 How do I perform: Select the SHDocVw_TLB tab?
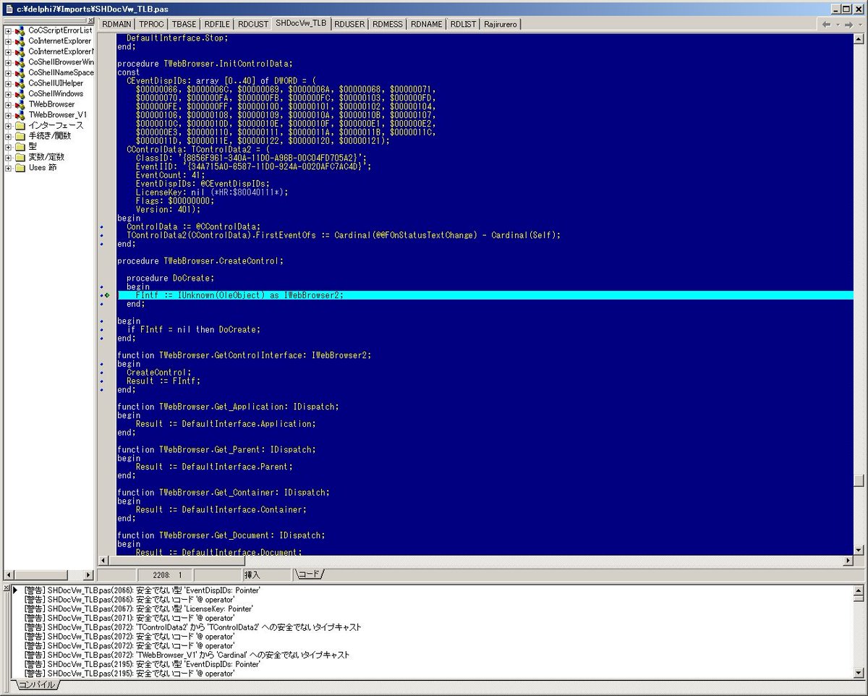[301, 23]
